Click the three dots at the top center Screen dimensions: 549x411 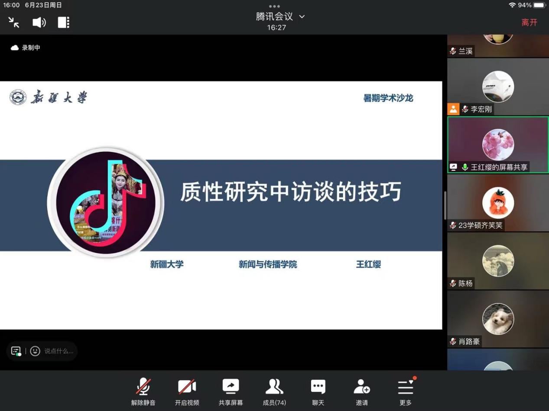click(274, 6)
